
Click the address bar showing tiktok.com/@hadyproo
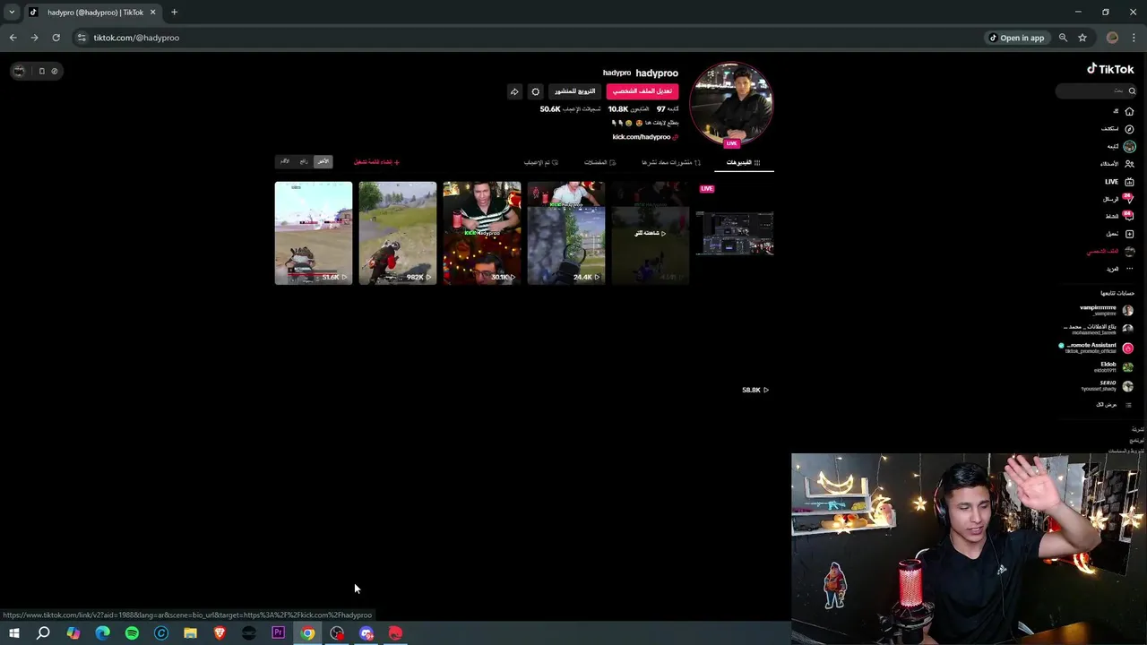136,38
